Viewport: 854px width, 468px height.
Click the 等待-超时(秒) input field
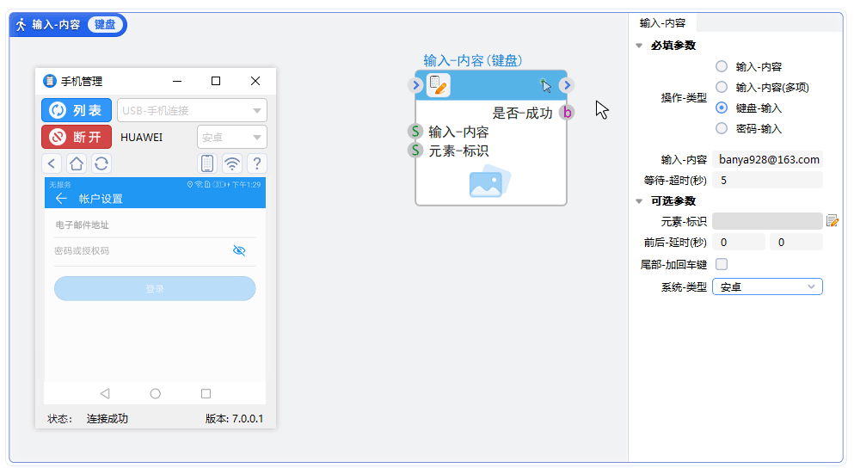(x=767, y=180)
